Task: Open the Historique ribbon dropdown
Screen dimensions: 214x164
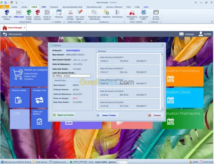Action: 59,15
